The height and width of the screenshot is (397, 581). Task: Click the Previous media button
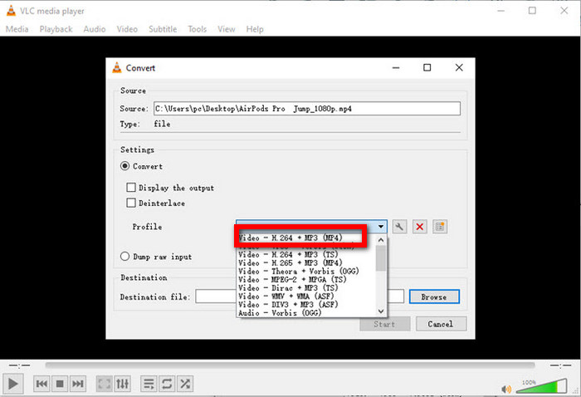pos(41,384)
